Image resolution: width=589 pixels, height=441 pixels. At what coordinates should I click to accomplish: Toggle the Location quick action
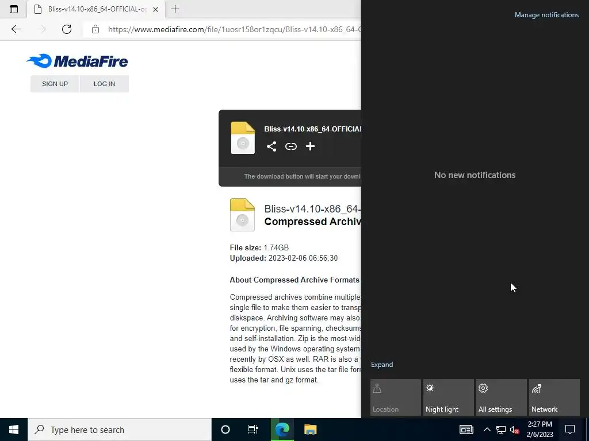(x=396, y=397)
